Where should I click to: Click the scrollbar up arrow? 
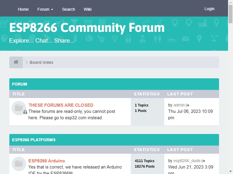pos(230,2)
